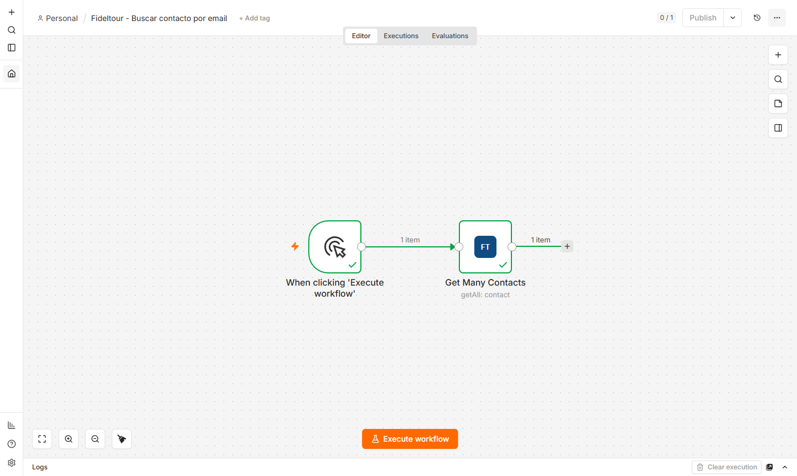
Task: Go to the home overview icon
Action: (12, 74)
